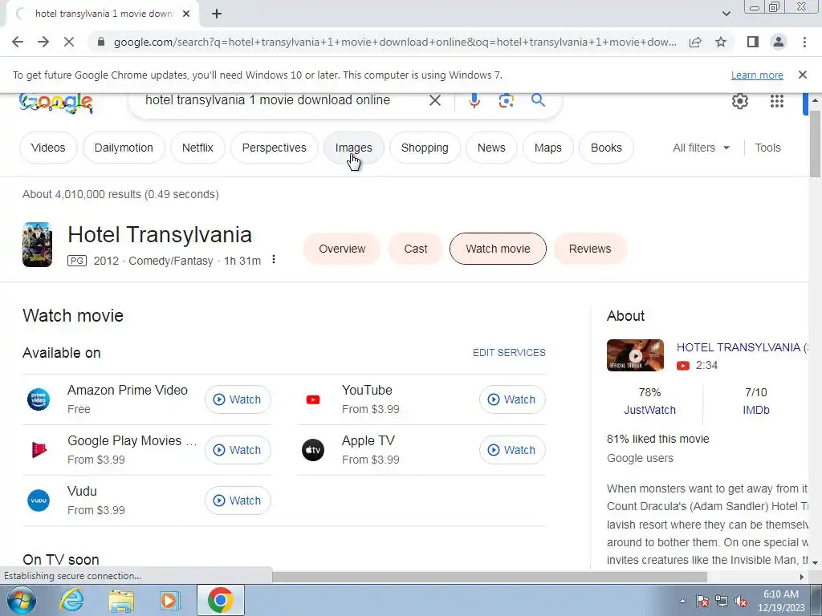Open the JustWatch rating link
The width and height of the screenshot is (822, 616).
coord(649,410)
